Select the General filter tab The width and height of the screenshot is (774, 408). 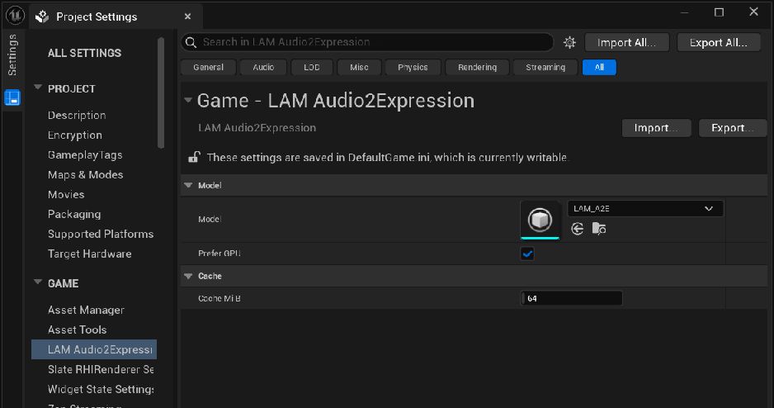208,67
